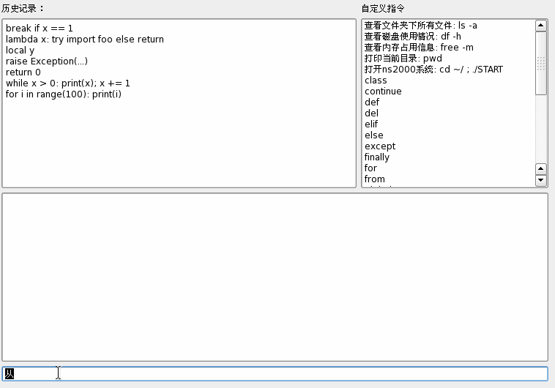Click the scrollbar down arrow at bottom
The width and height of the screenshot is (555, 388).
(x=541, y=180)
